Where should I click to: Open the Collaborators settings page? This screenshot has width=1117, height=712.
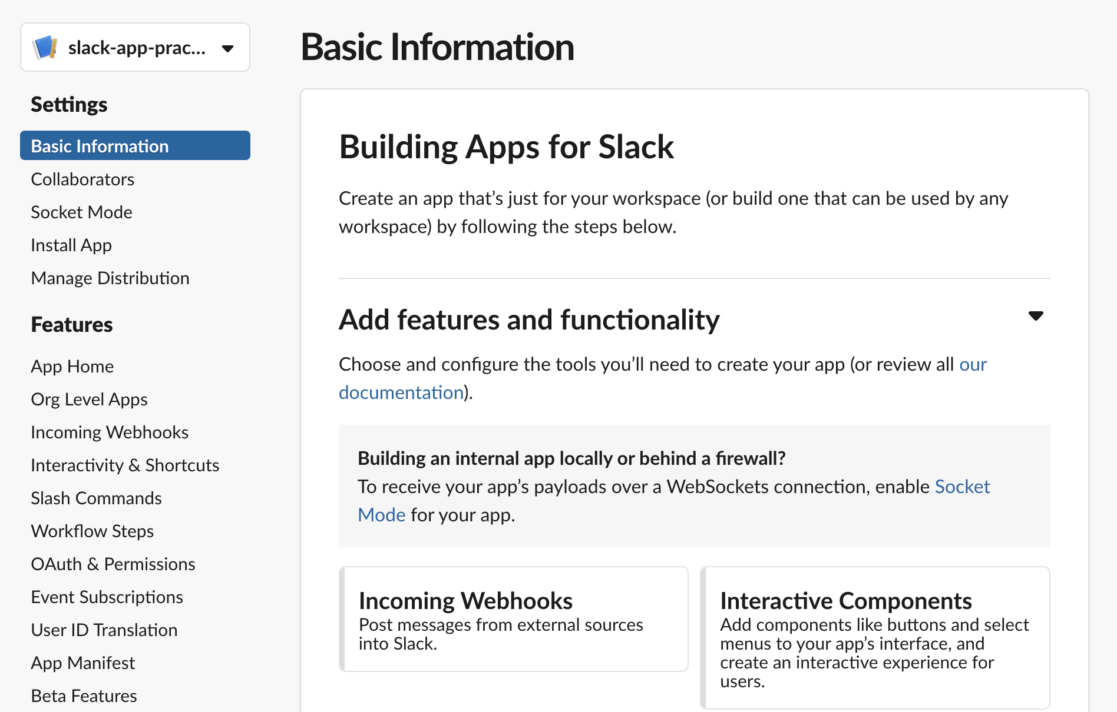tap(82, 179)
